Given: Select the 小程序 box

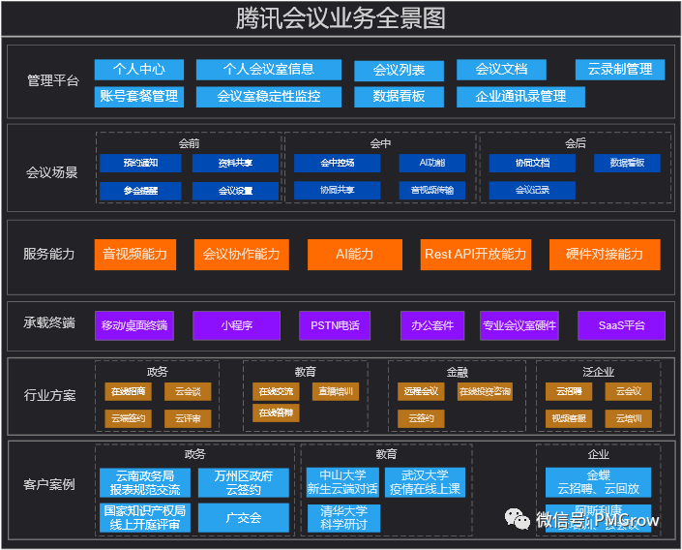Looking at the screenshot, I should pos(237,325).
